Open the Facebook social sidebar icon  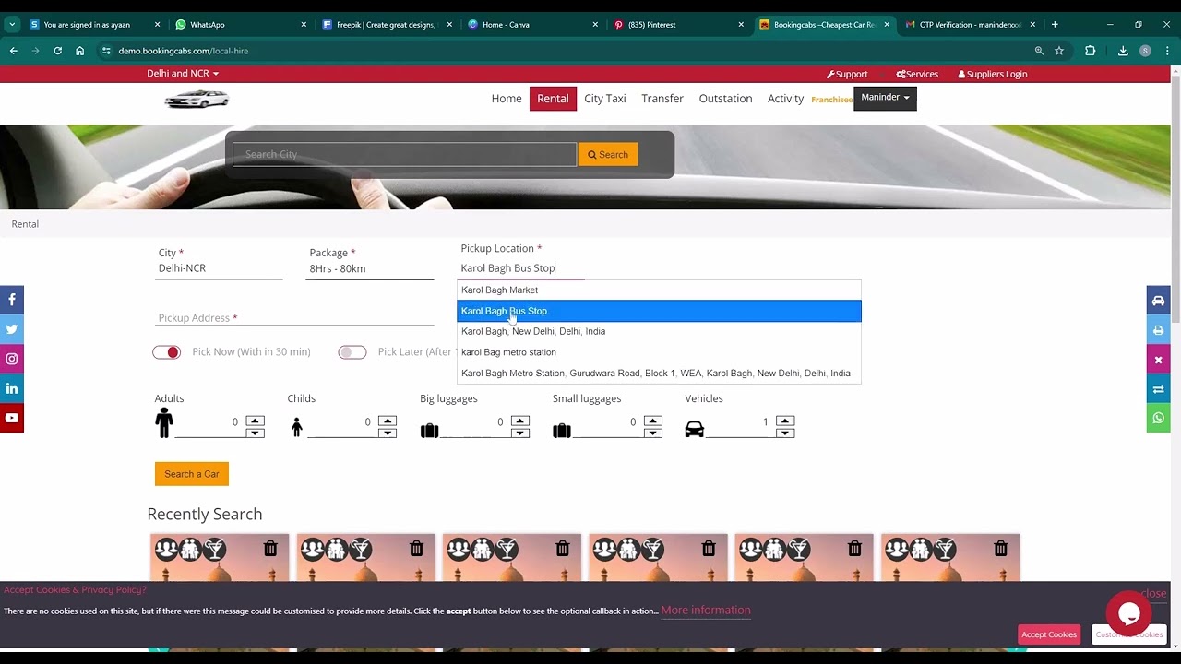[x=11, y=300]
